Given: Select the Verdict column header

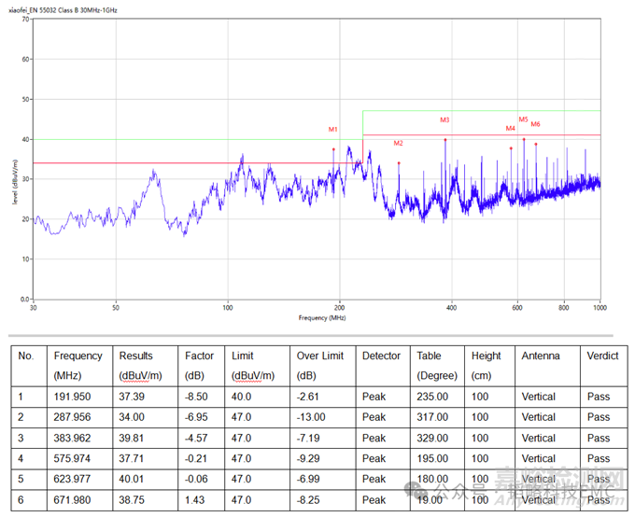Looking at the screenshot, I should pyautogui.click(x=603, y=356).
